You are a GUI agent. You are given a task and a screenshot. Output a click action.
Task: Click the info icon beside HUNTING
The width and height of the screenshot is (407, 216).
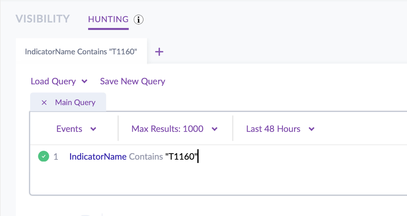click(x=138, y=20)
